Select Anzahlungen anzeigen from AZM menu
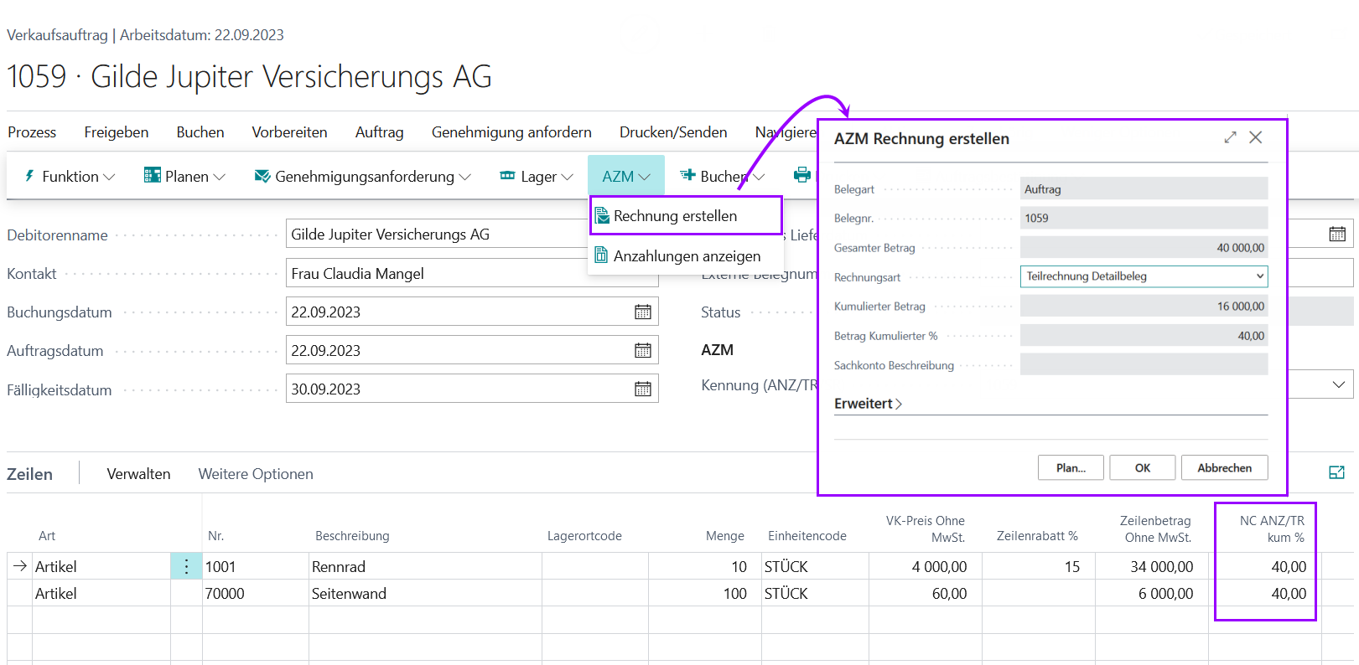 click(x=687, y=256)
